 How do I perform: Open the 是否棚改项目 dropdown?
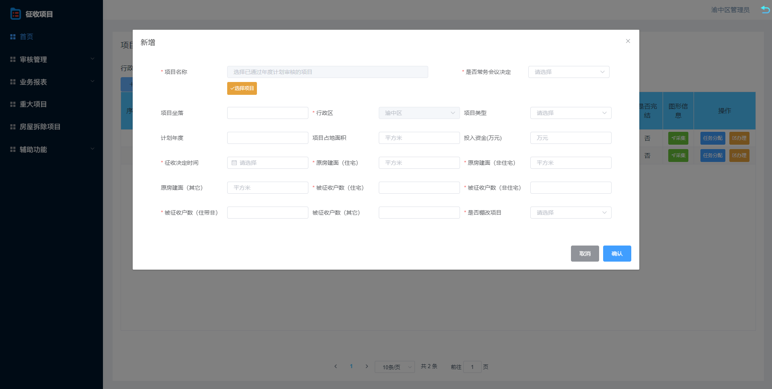click(x=571, y=213)
